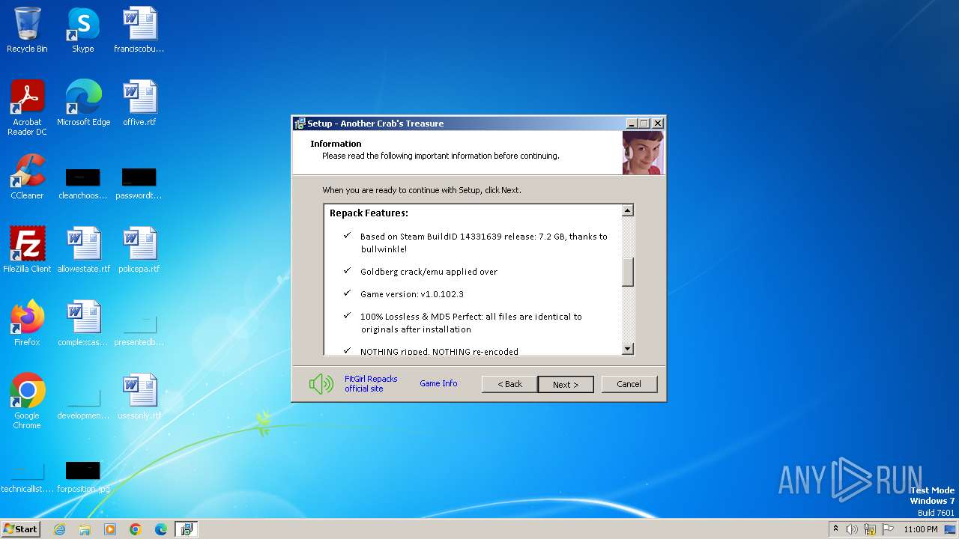Click the Show desktop button

(x=950, y=529)
